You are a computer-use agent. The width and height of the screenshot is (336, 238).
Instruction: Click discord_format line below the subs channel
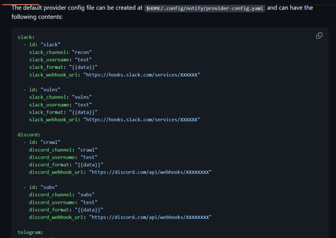tap(66, 210)
